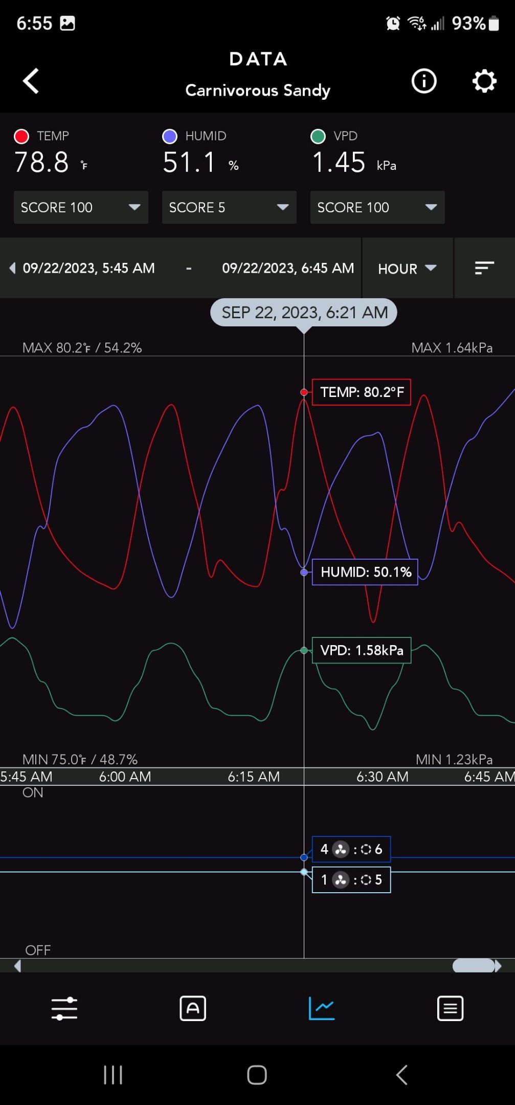515x1105 pixels.
Task: Click the scrollbar left arrow
Action: point(17,966)
